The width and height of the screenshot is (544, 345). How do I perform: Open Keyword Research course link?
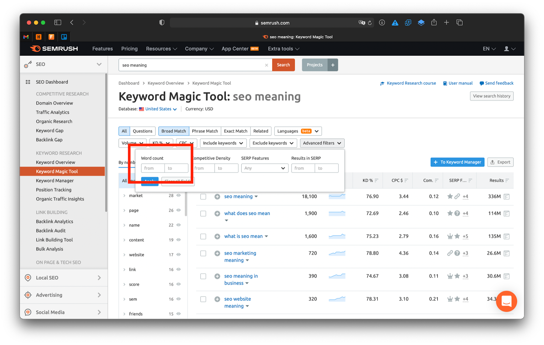pyautogui.click(x=408, y=83)
